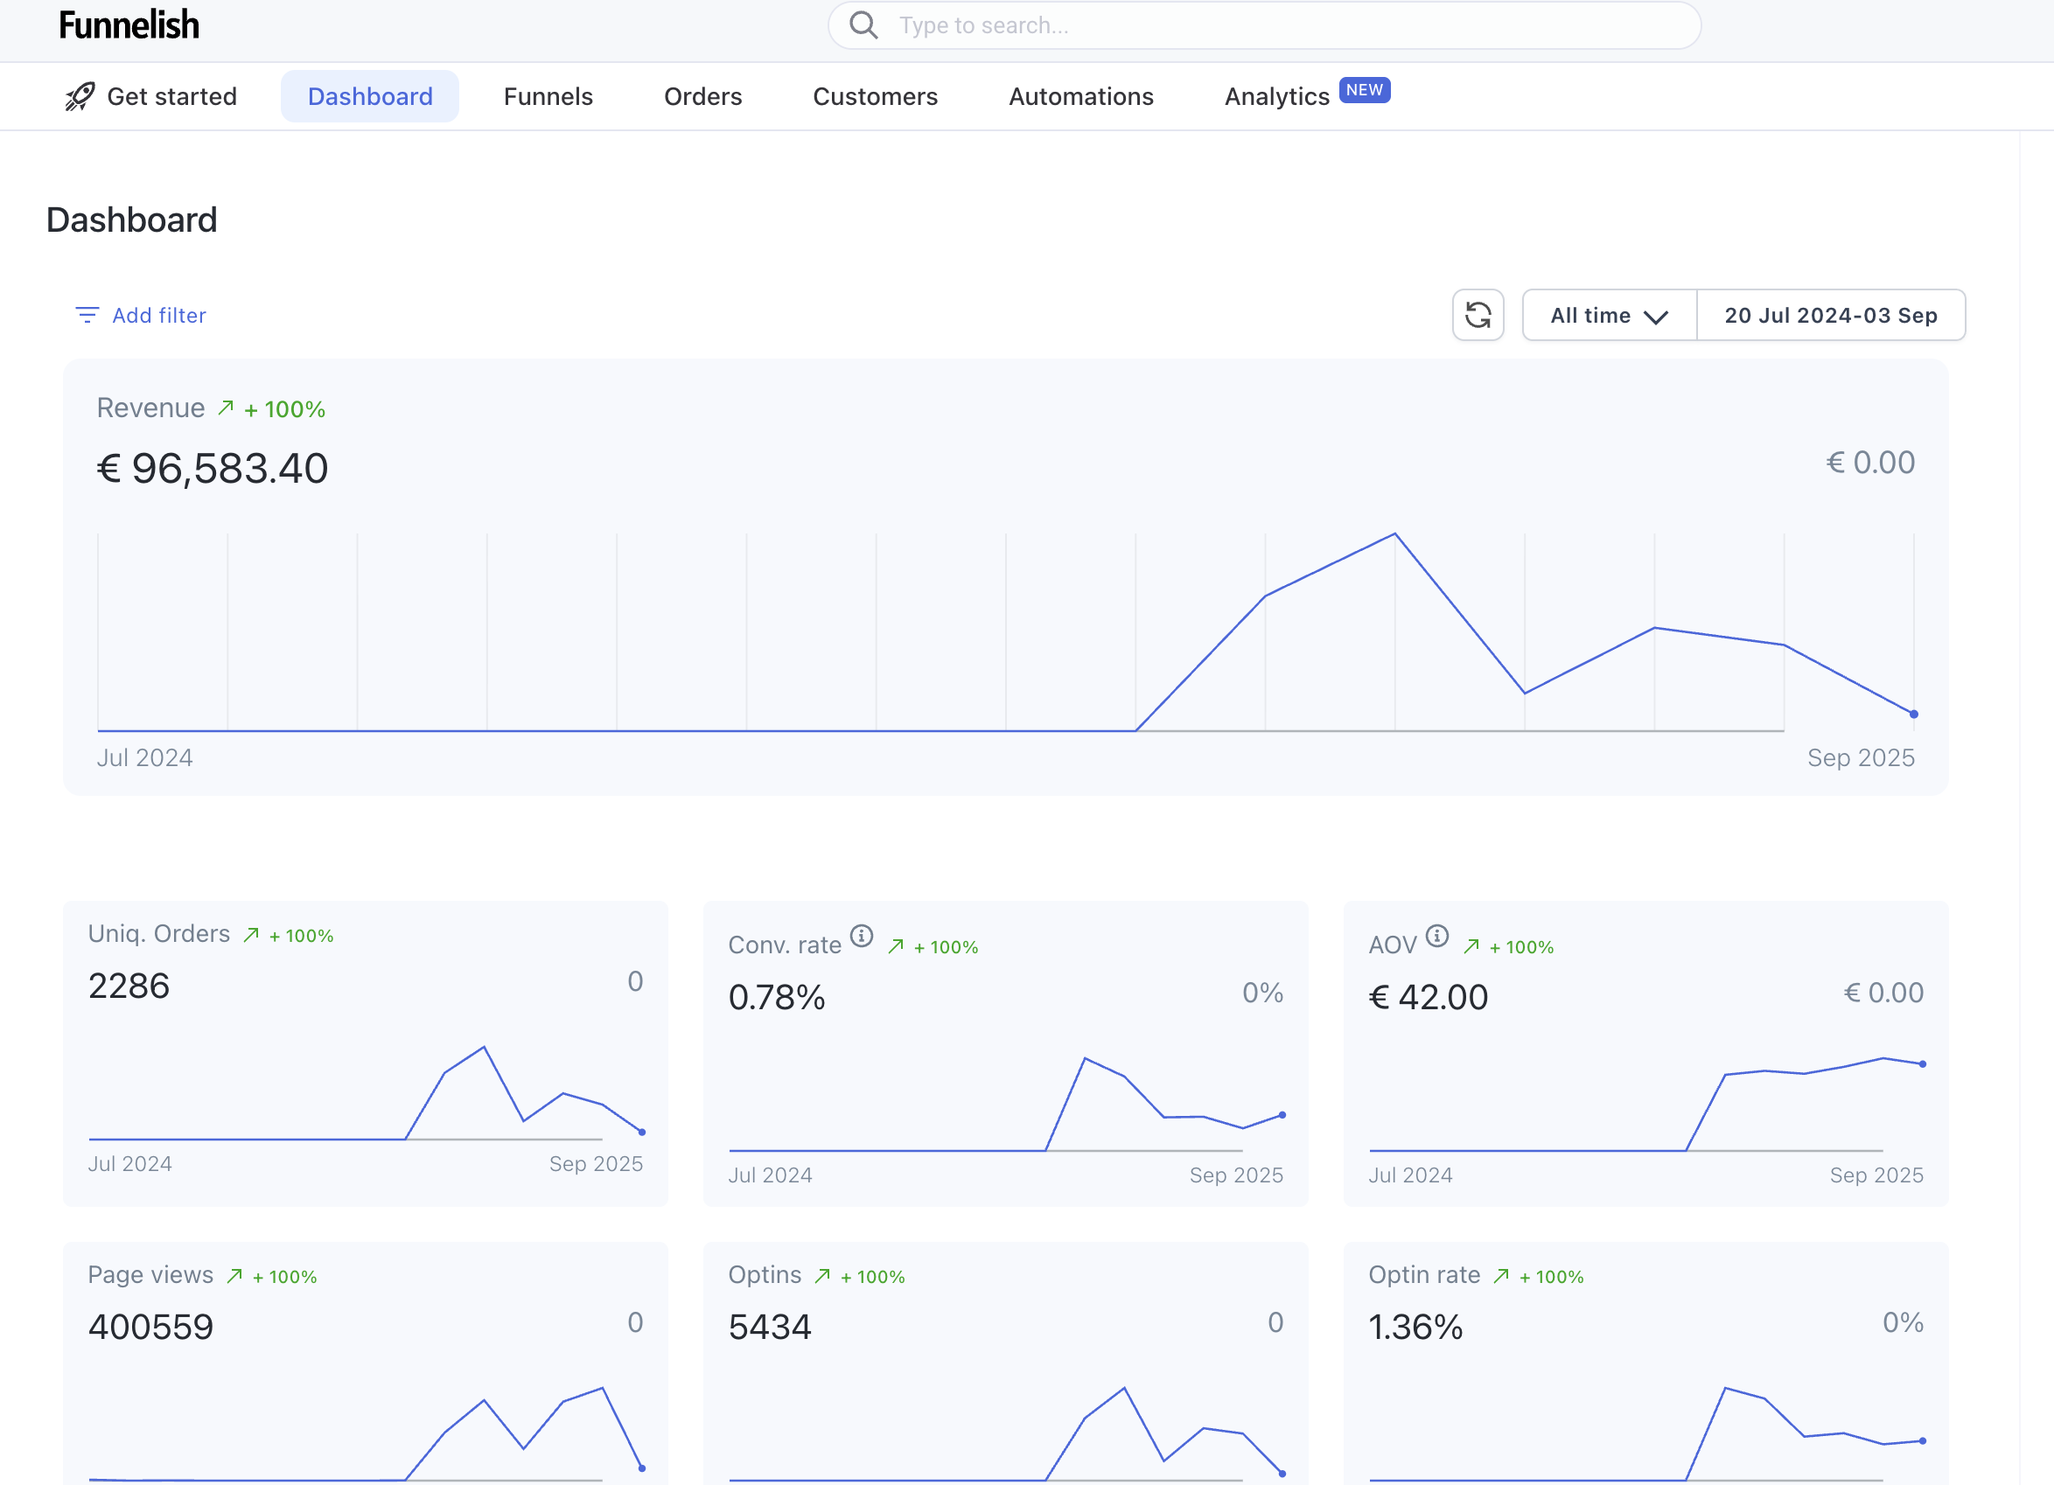Click the Add filter link

(x=158, y=315)
